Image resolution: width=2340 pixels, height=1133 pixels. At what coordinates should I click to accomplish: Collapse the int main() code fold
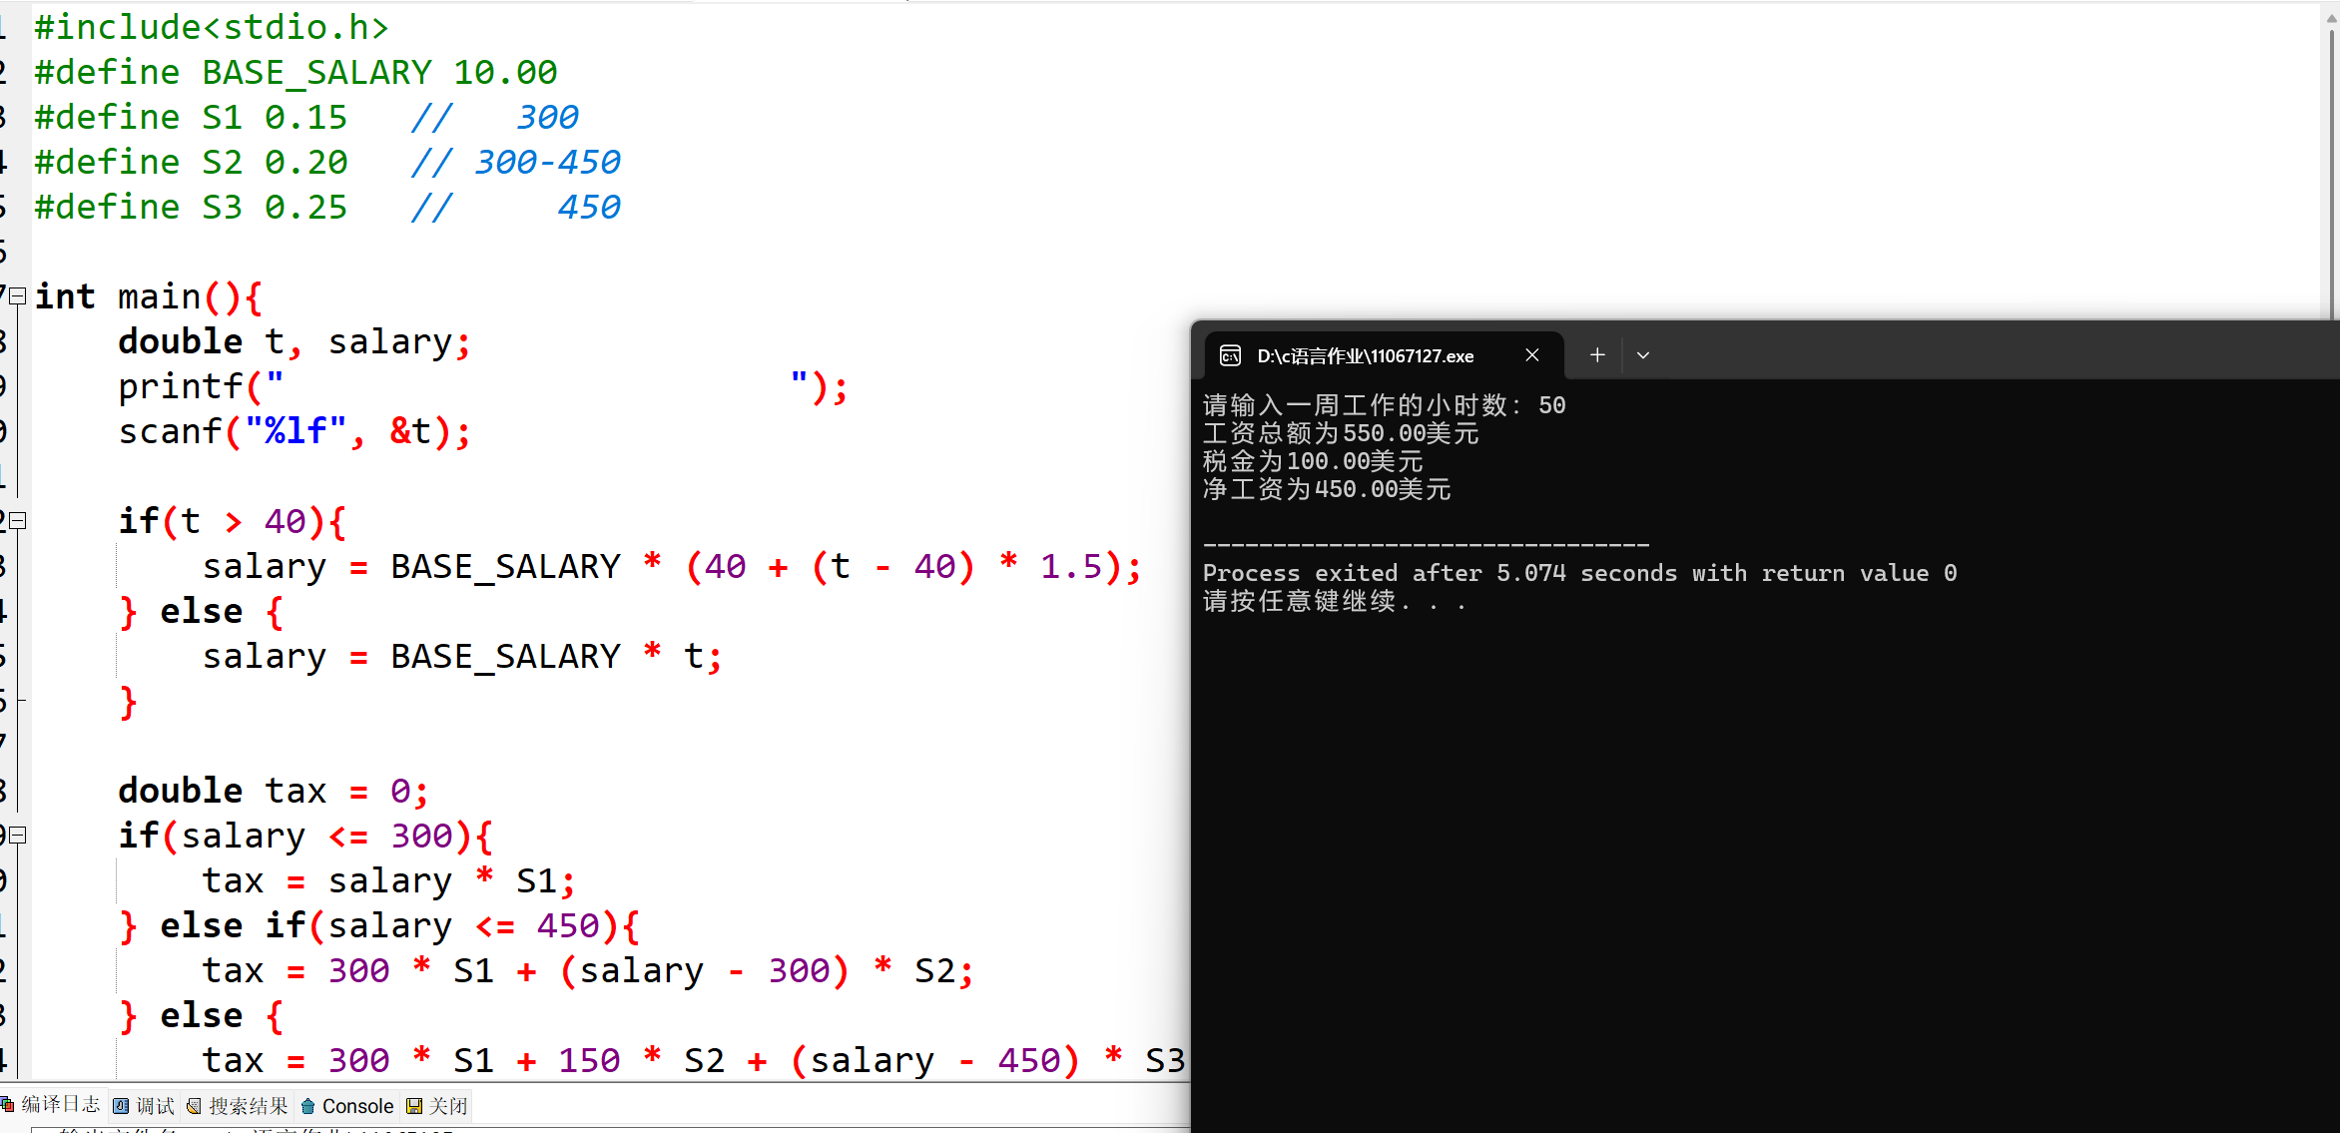[17, 296]
